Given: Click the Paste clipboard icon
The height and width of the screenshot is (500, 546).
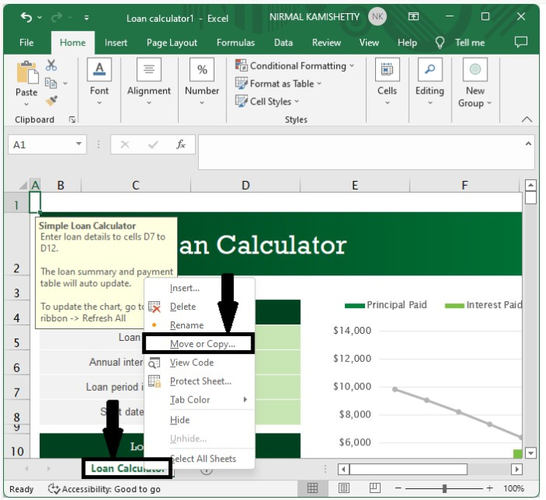Looking at the screenshot, I should pos(26,74).
